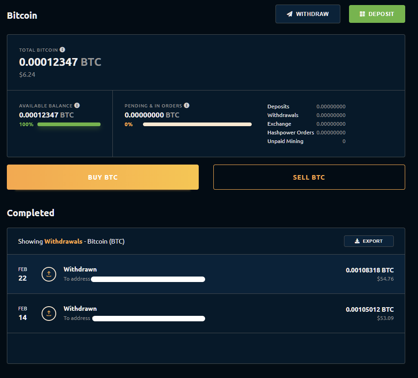Click the Feb 22 date

pos(23,274)
